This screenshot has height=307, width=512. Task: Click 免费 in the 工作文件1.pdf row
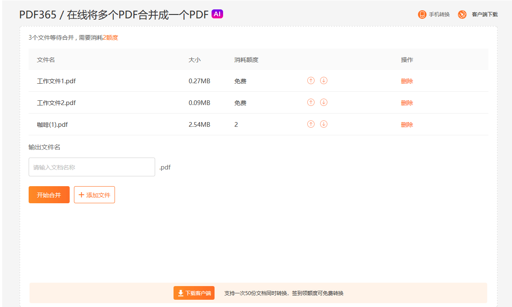coord(240,81)
